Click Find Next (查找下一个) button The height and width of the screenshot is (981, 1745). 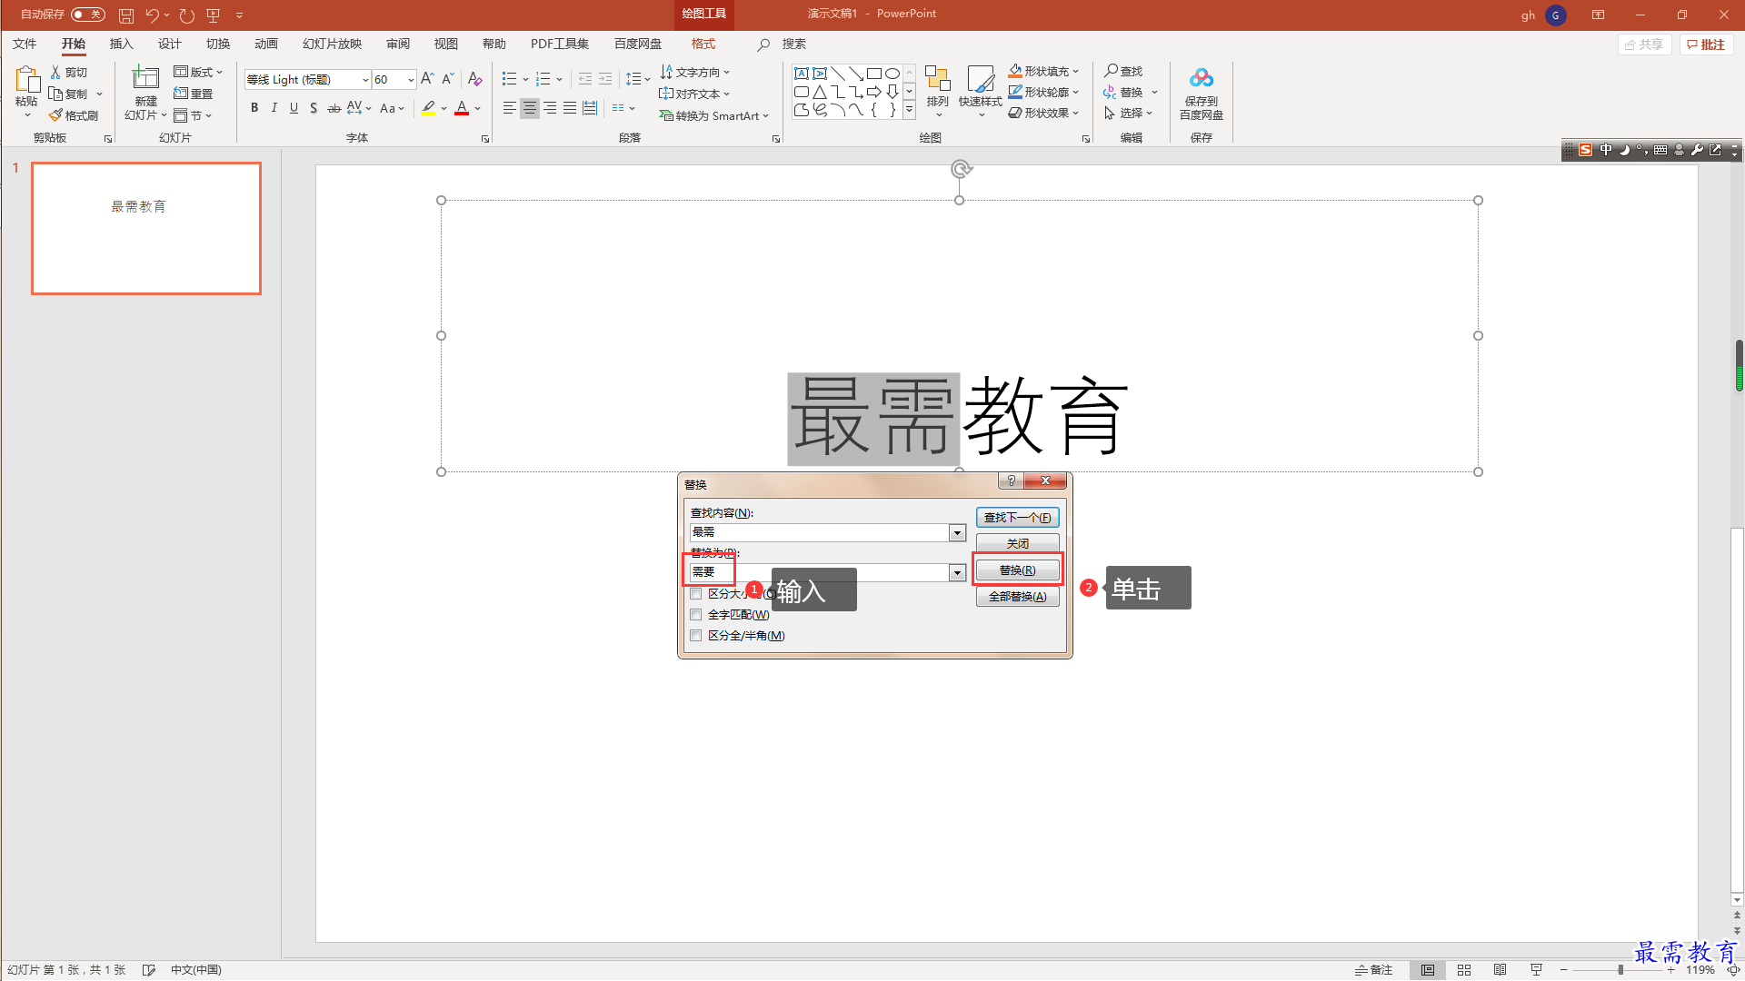pyautogui.click(x=1017, y=518)
